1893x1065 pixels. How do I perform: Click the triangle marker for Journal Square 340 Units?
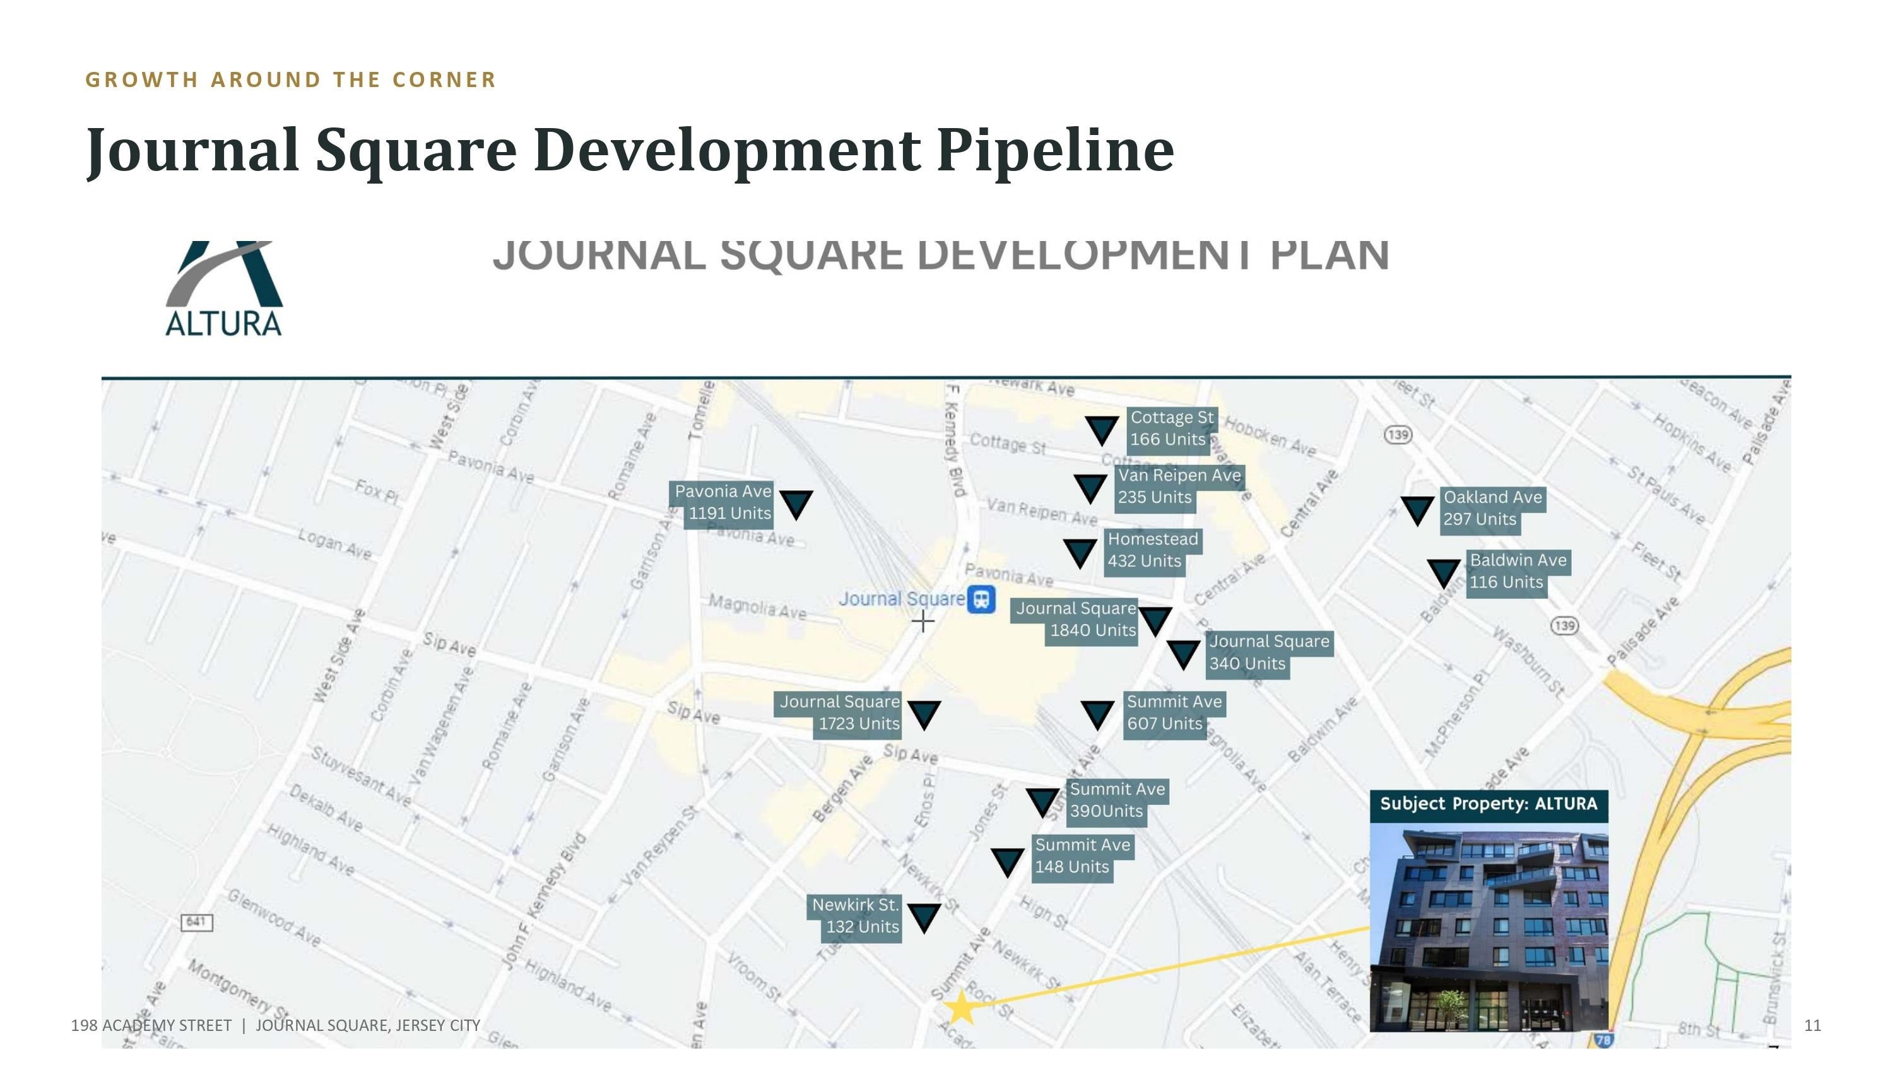pos(1184,655)
